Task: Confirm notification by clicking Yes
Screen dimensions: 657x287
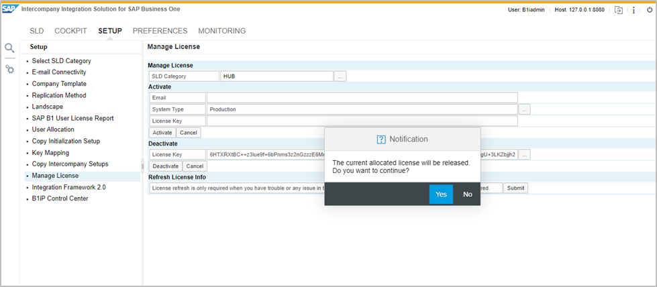Action: point(441,194)
